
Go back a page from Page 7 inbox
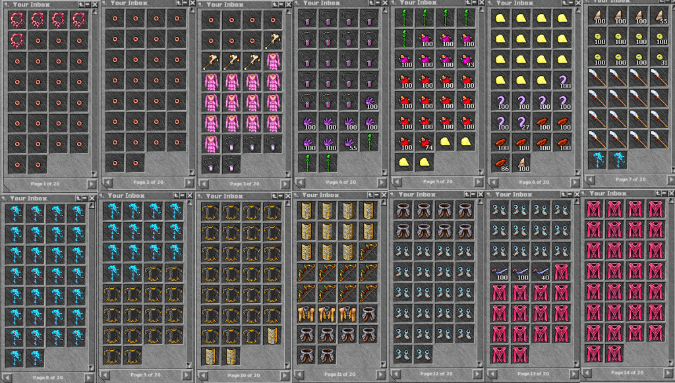(590, 180)
